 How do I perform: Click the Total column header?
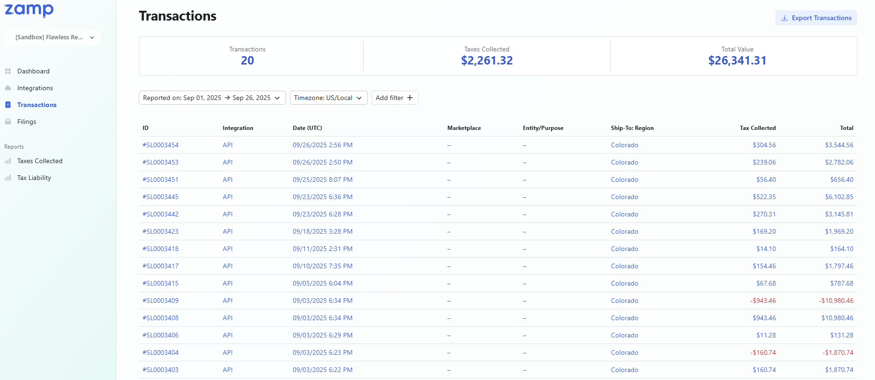point(846,128)
